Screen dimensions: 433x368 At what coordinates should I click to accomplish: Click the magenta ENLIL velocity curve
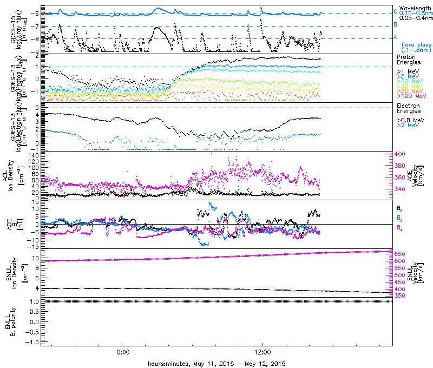tap(216, 257)
